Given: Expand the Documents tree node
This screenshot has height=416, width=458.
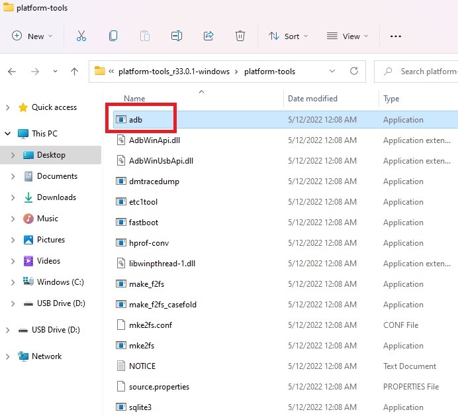Looking at the screenshot, I should (13, 176).
